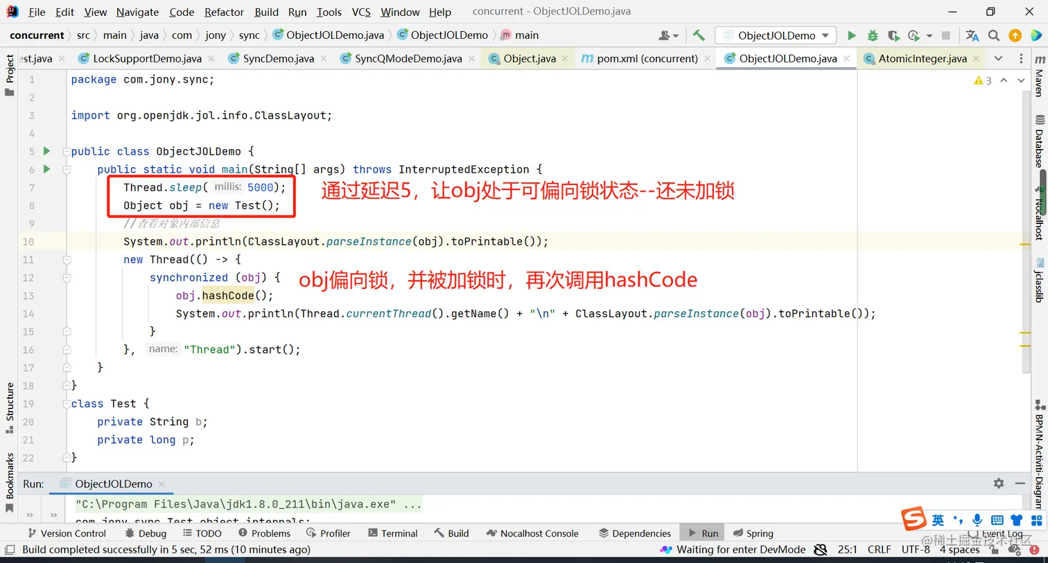Change CRLF line separator in status bar
This screenshot has height=563, width=1048.
click(x=879, y=550)
